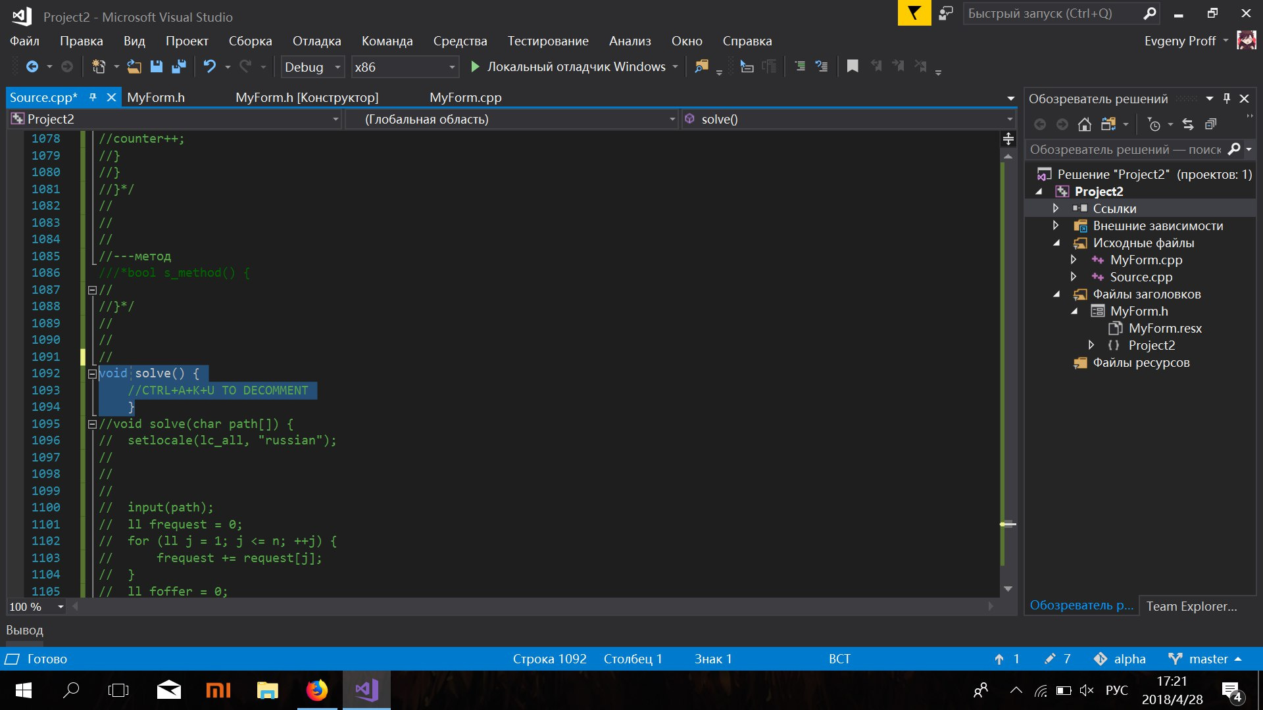The height and width of the screenshot is (710, 1263).
Task: Toggle Sync with Active Document in Solution Explorer
Action: (1188, 124)
